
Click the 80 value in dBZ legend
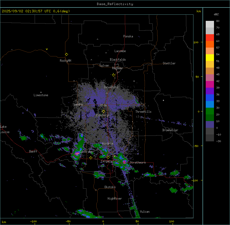pos(218,21)
